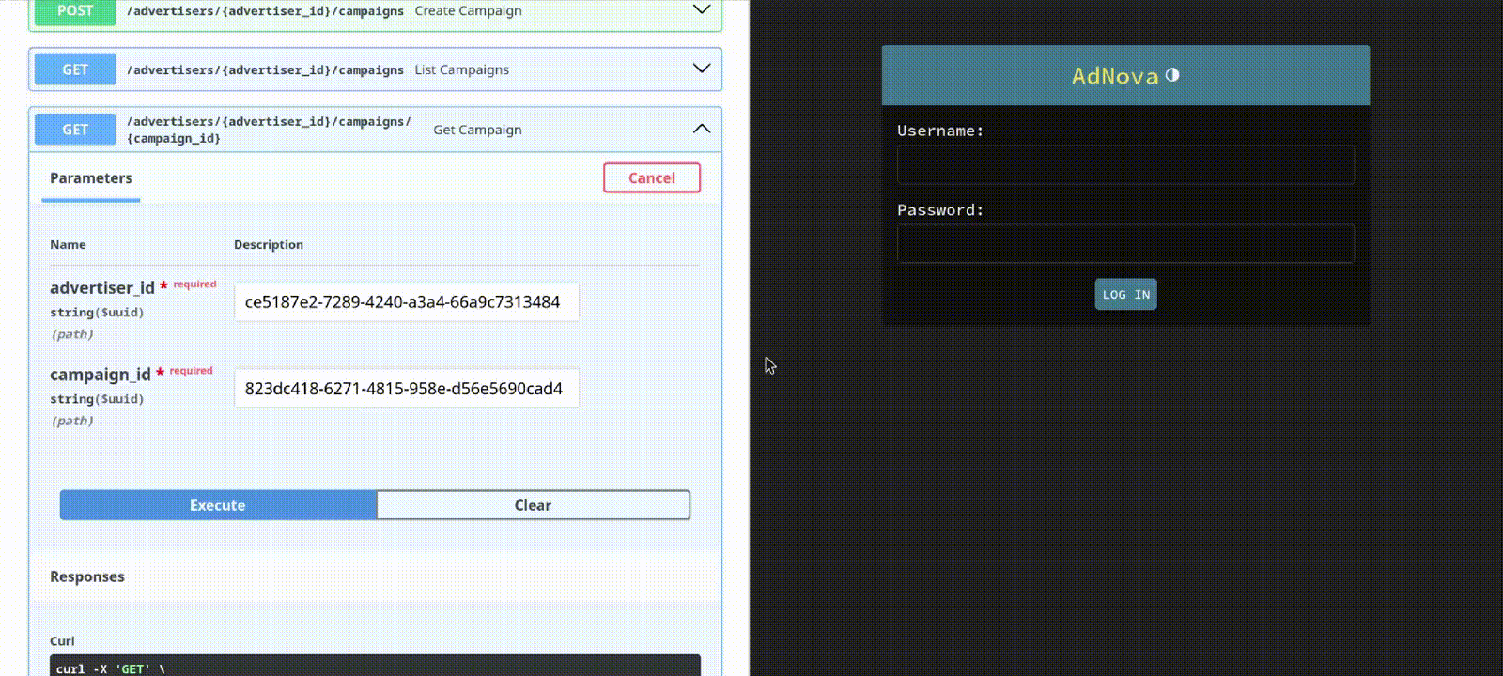Cancel the try-it-out parameters

click(x=652, y=177)
